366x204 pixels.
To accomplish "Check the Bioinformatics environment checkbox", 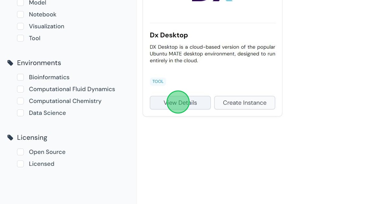I will 20,77.
